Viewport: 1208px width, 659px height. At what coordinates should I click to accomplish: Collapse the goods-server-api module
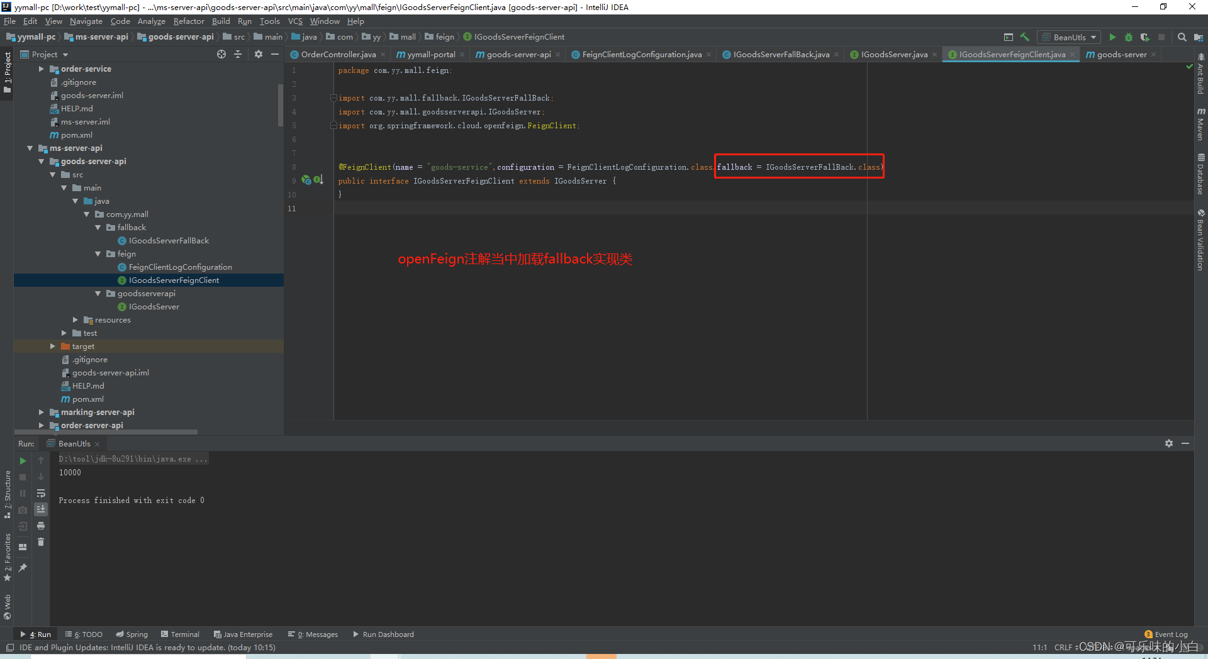point(41,162)
